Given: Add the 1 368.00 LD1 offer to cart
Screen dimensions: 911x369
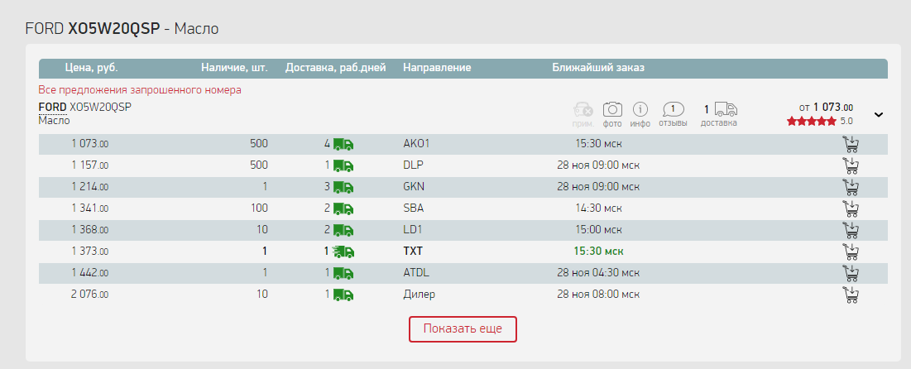Looking at the screenshot, I should (851, 230).
